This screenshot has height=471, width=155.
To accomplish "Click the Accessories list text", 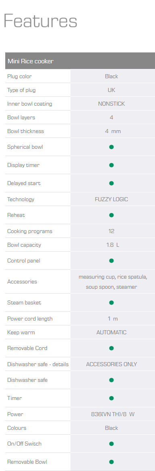I will point(113,282).
